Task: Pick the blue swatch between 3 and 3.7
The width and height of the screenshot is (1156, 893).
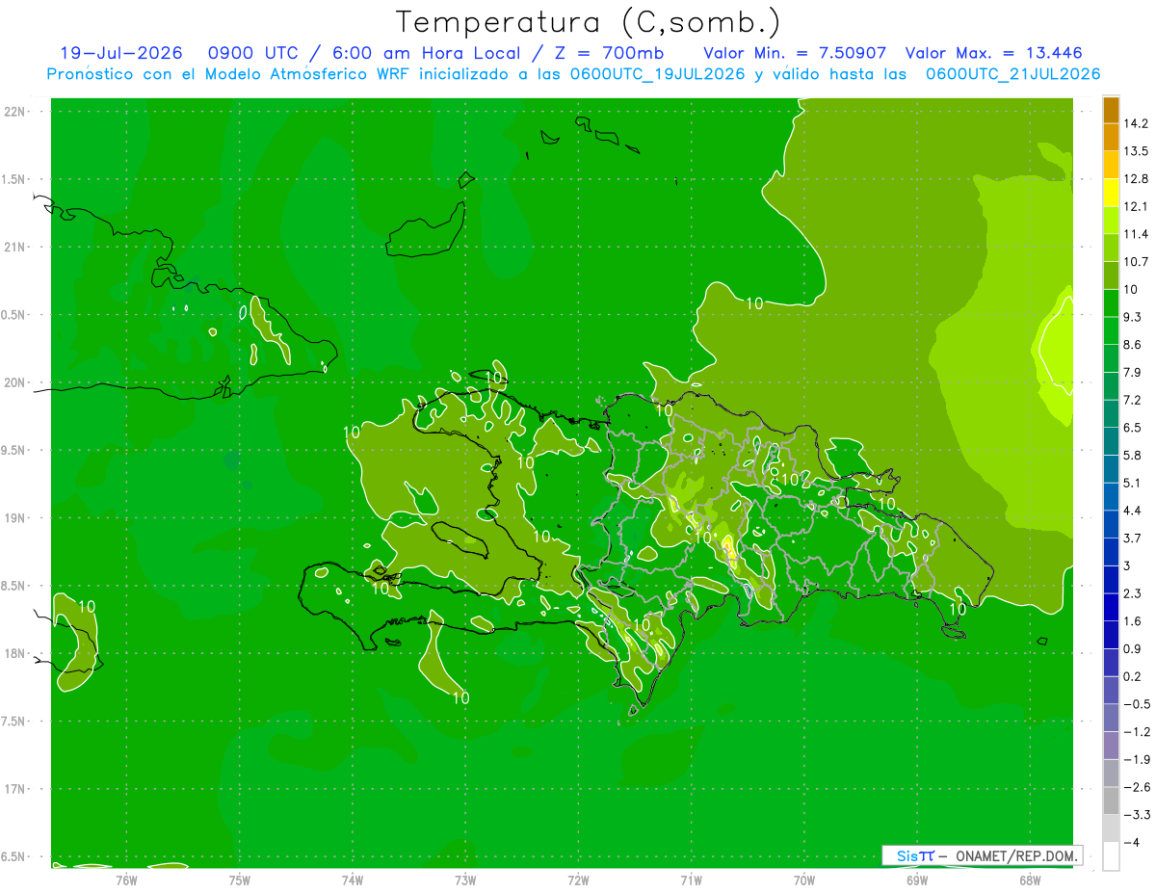Action: [1111, 552]
